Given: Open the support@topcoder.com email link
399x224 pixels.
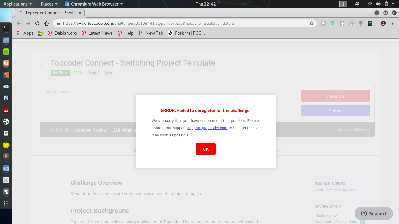Looking at the screenshot, I should [207, 128].
